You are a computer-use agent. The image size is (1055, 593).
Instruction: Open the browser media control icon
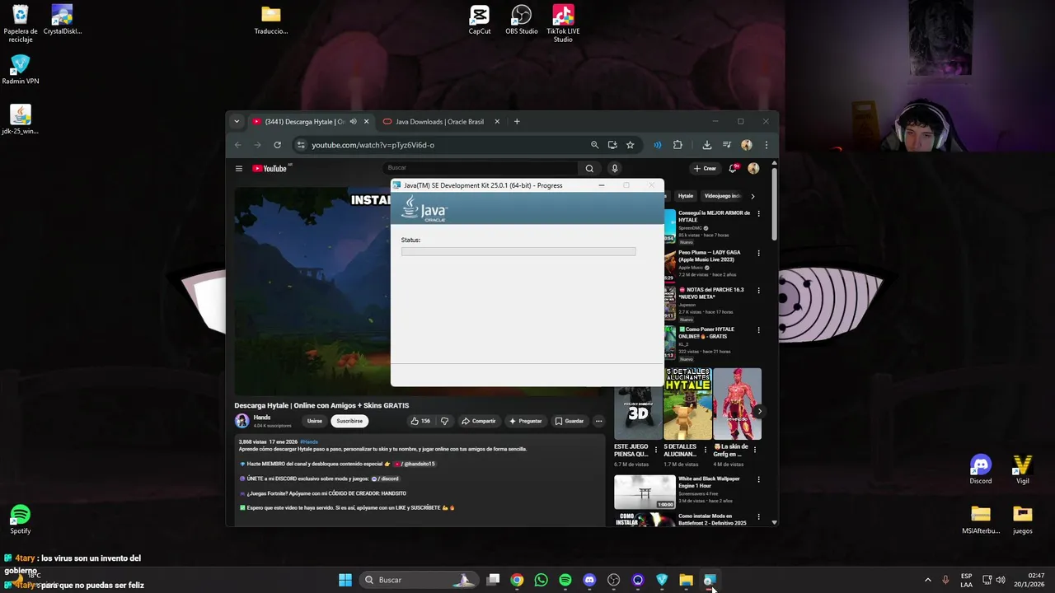coord(727,145)
